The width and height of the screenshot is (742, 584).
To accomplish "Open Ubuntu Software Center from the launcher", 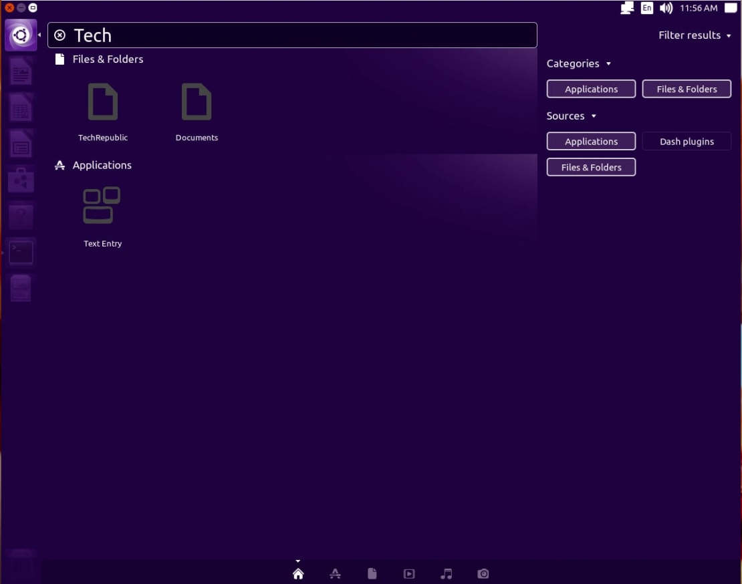I will tap(21, 179).
